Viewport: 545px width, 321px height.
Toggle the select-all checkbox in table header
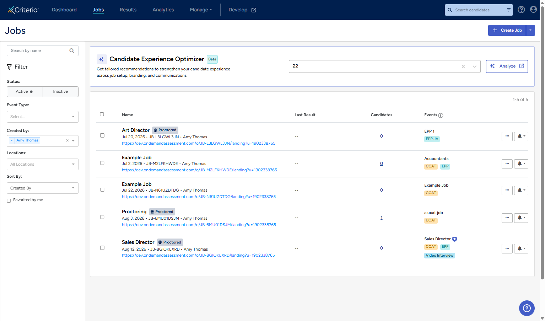coord(102,114)
